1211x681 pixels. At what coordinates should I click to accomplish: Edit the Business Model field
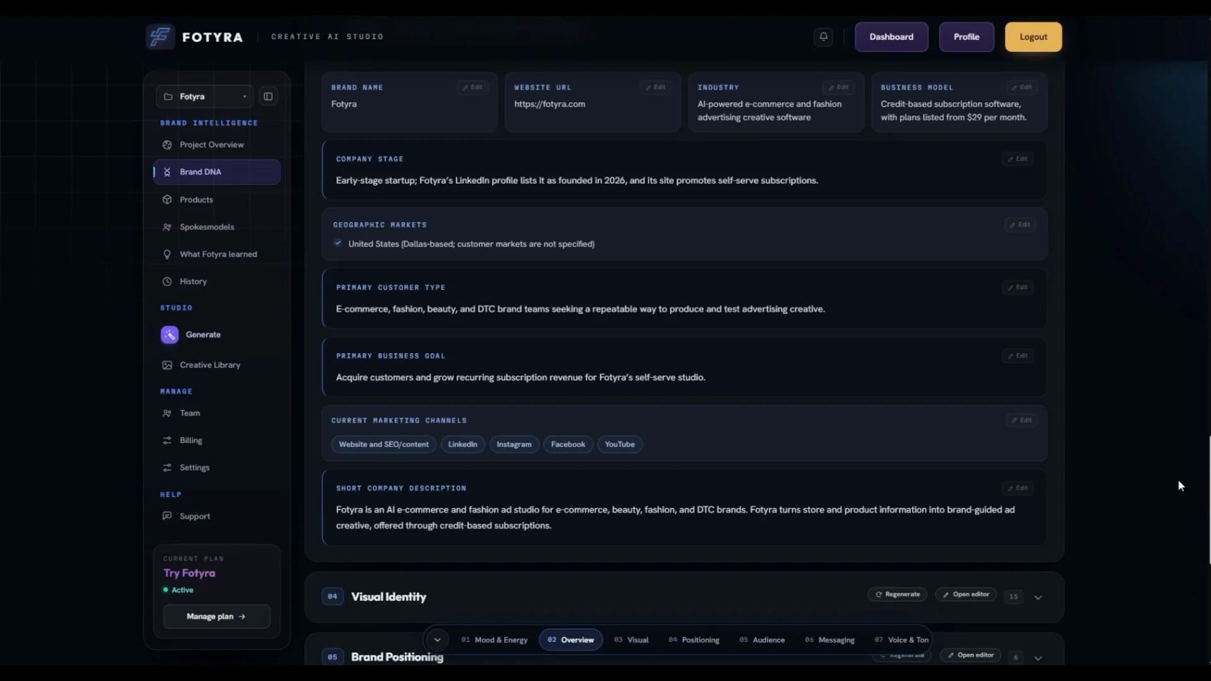tap(1022, 88)
